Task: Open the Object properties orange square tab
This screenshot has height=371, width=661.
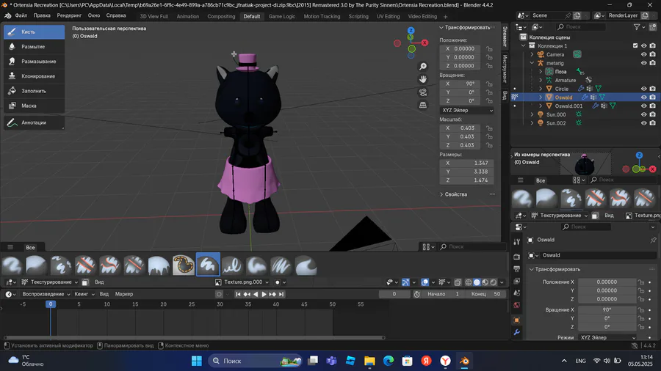Action: (517, 320)
